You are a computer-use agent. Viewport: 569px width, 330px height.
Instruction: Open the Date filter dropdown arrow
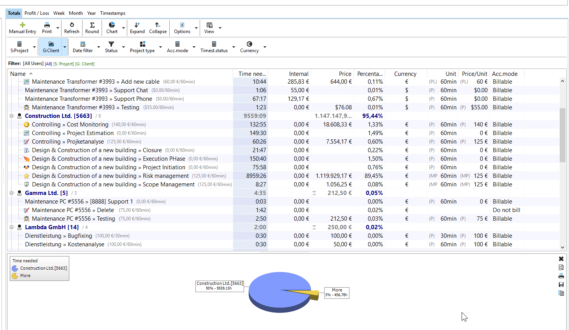[98, 47]
